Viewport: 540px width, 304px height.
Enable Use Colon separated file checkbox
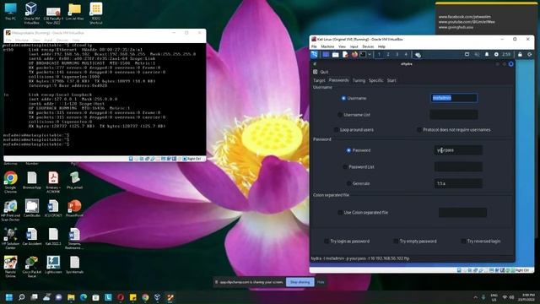click(340, 213)
